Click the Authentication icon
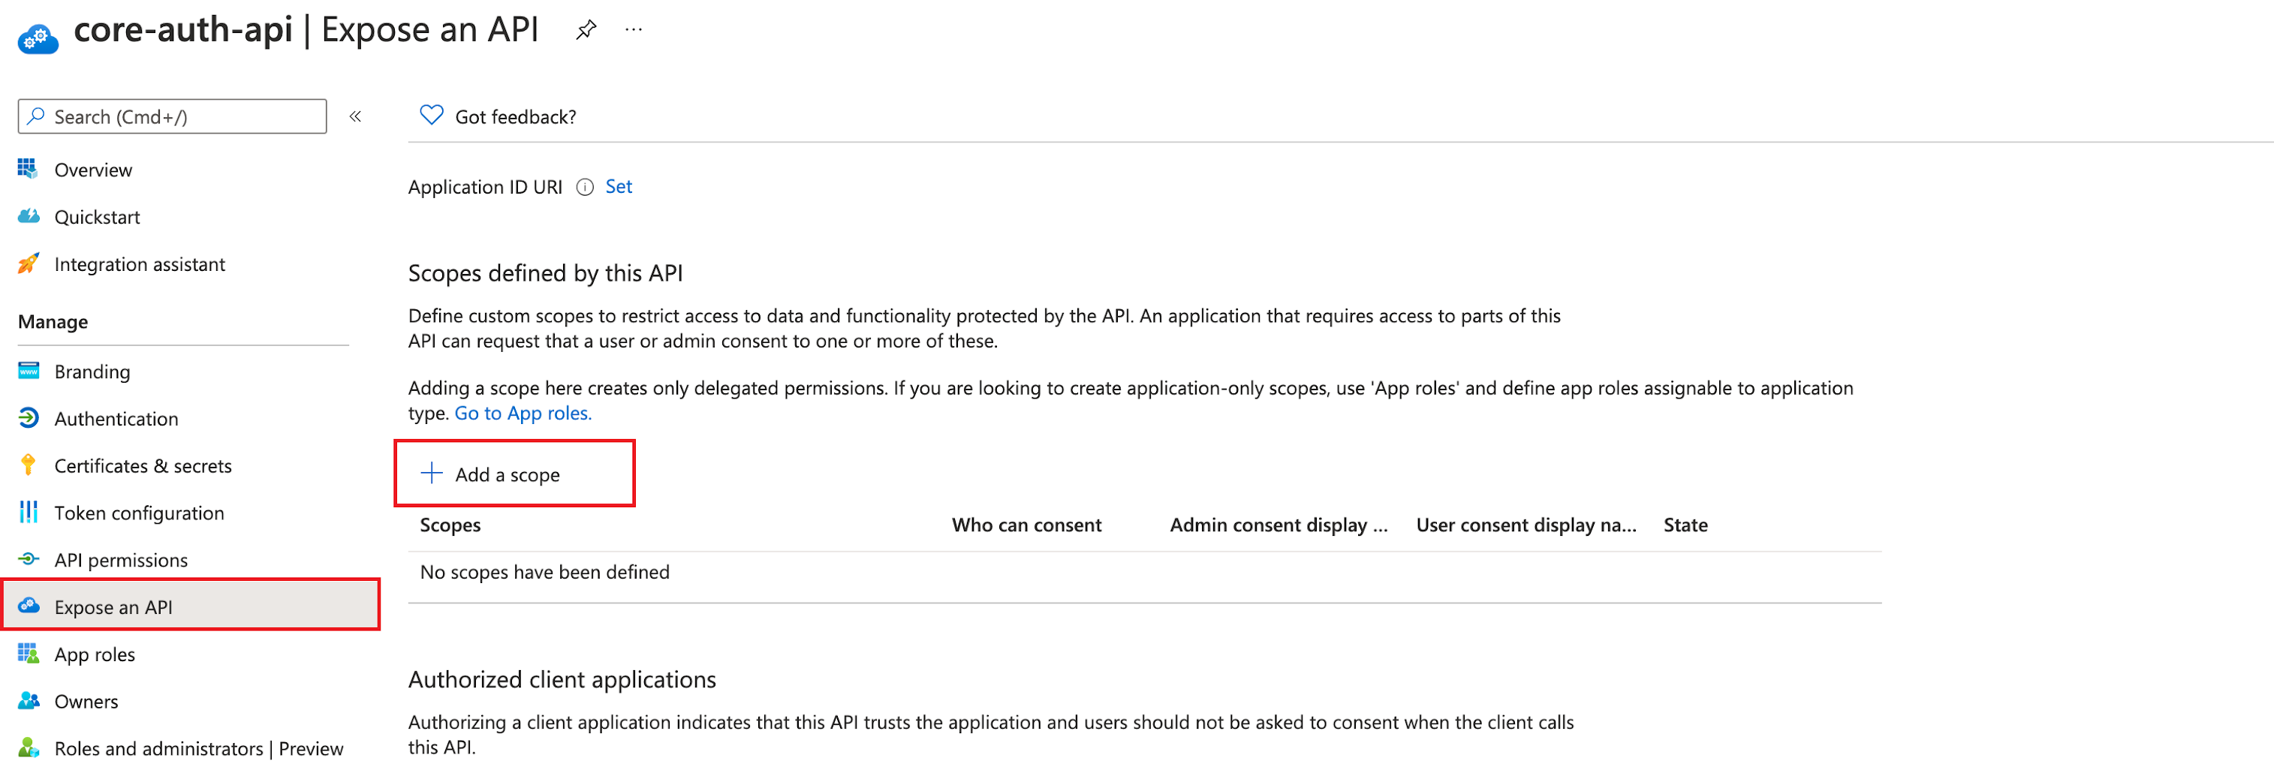Screen dimensions: 2274x779 [29, 418]
